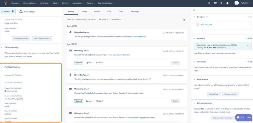The height and width of the screenshot is (123, 253).
Task: Search the activity timeline via magnifier icon
Action: (184, 20)
